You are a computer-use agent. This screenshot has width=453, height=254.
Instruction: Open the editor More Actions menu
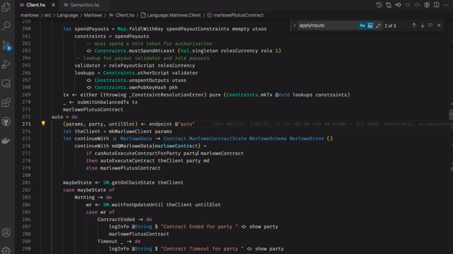[446, 5]
